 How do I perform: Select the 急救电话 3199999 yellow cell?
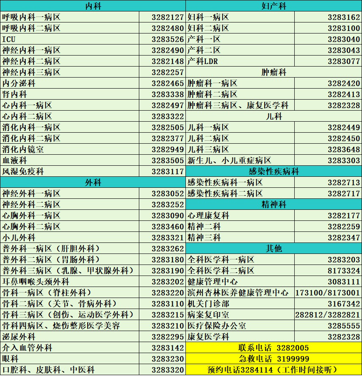point(274,359)
